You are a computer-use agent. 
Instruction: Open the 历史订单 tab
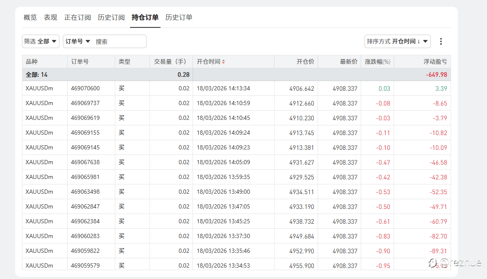coord(179,17)
